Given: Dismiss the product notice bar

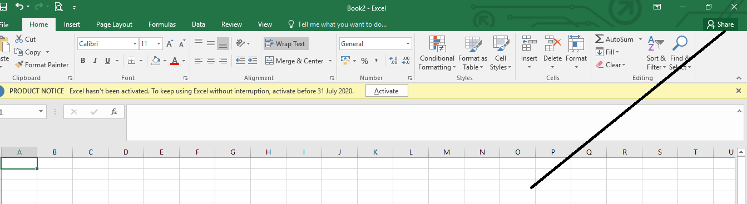Looking at the screenshot, I should [739, 91].
